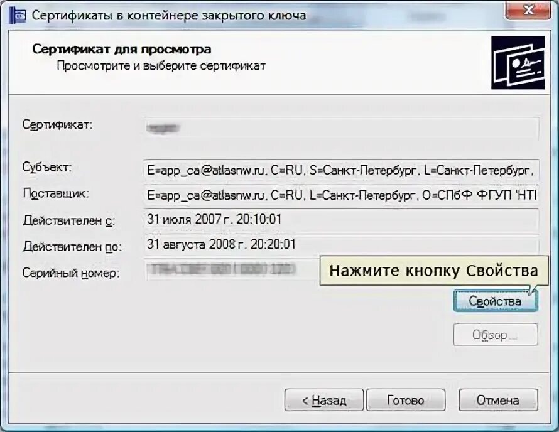Image resolution: width=559 pixels, height=432 pixels.
Task: Click the Серийный номер label
Action: (x=71, y=273)
